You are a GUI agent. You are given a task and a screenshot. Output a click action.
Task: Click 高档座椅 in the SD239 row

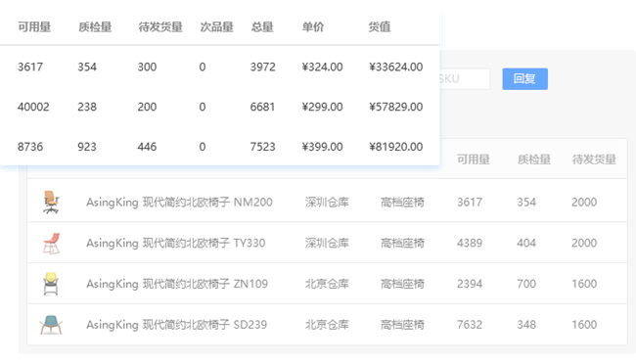tap(402, 325)
